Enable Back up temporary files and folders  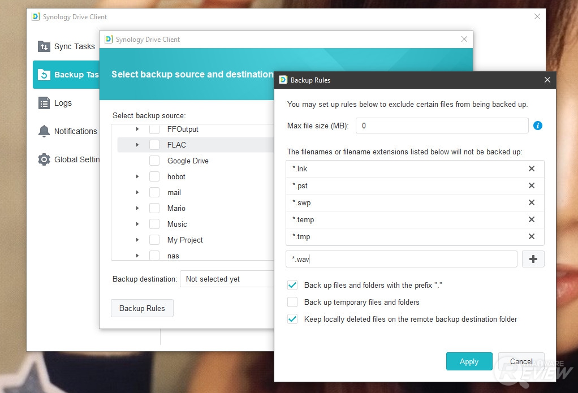tap(292, 302)
